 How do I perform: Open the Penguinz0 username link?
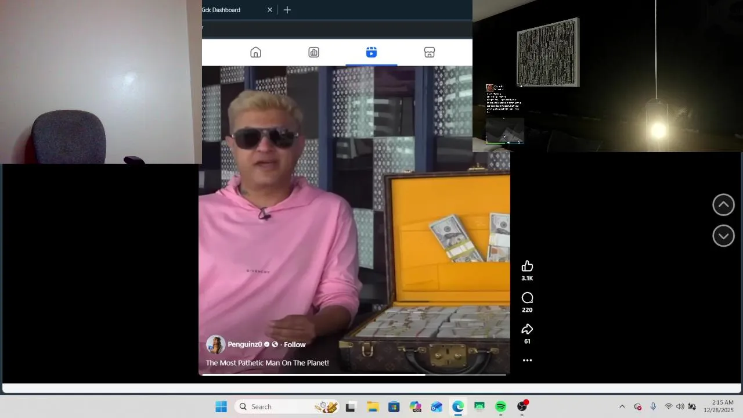tap(244, 344)
